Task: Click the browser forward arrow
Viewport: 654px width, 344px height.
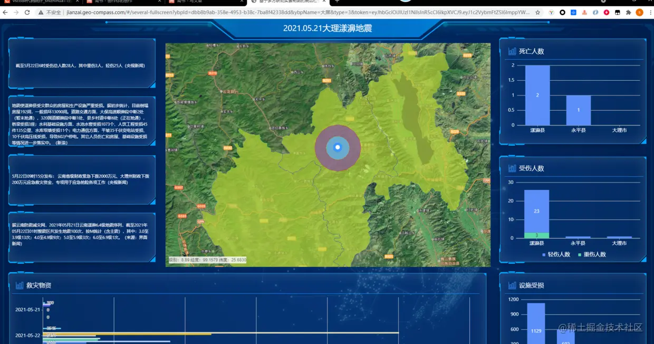Action: pyautogui.click(x=16, y=12)
